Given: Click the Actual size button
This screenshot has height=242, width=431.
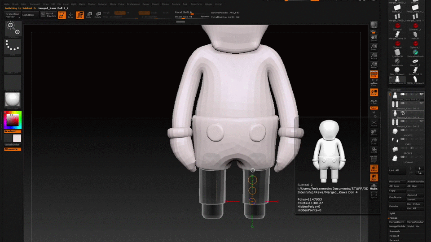Looking at the screenshot, I should pos(374,56).
